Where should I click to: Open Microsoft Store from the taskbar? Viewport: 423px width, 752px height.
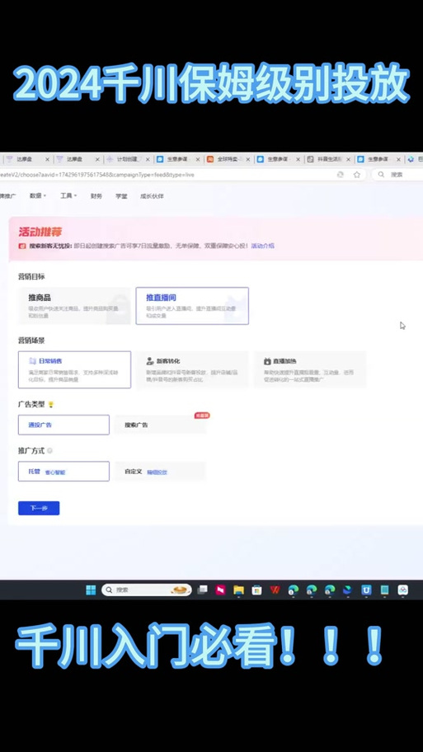coord(257,590)
